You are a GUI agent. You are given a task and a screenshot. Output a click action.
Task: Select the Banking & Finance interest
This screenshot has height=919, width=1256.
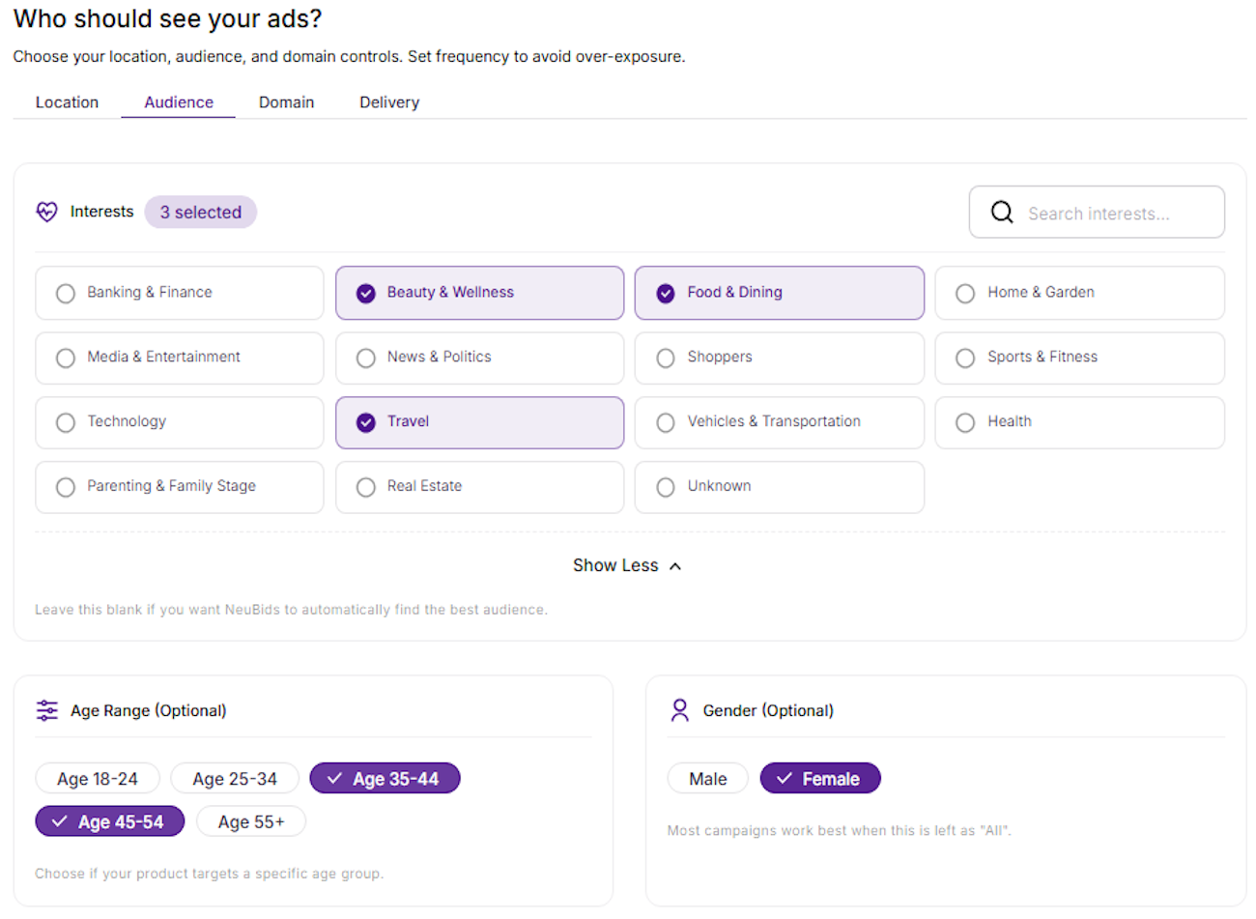(x=179, y=293)
